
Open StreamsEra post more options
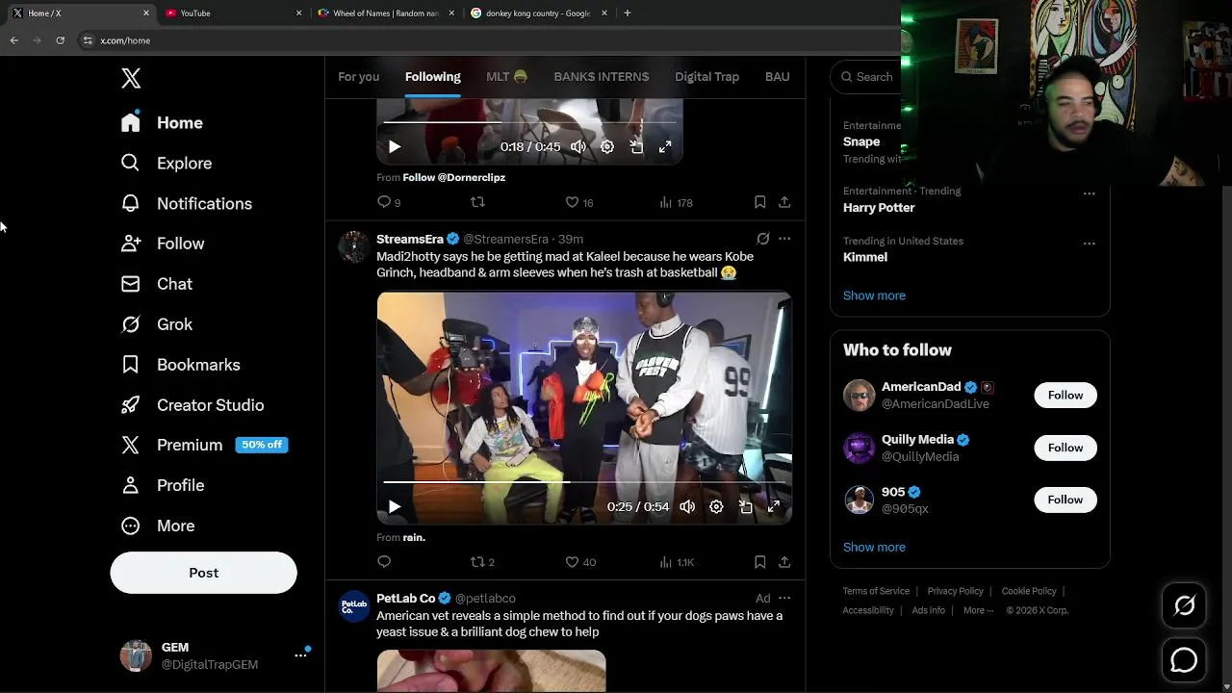point(784,239)
